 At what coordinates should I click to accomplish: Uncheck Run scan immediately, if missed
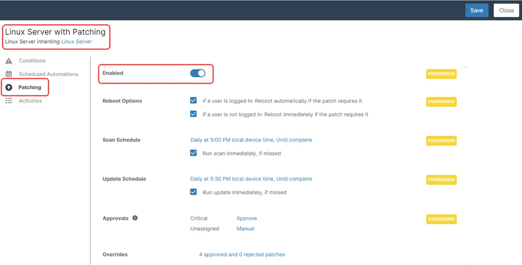[x=194, y=153]
